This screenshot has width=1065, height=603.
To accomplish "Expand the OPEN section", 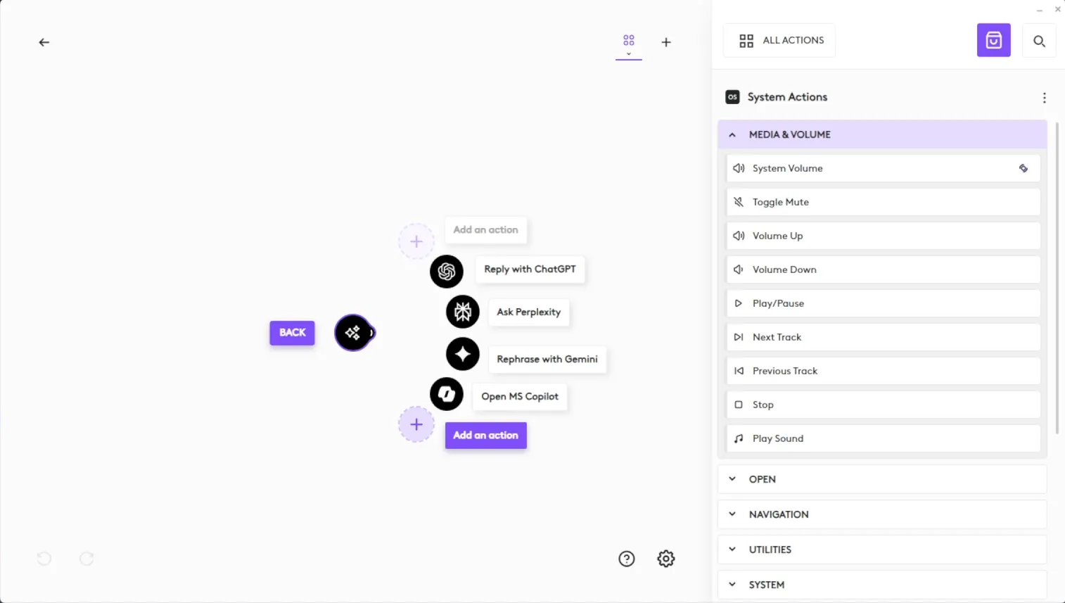I will point(882,479).
